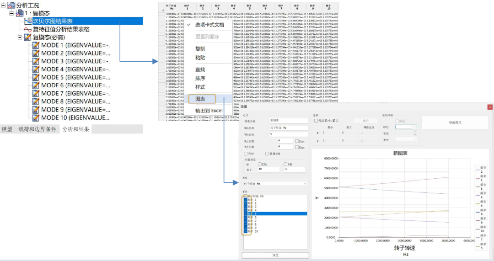
Task: Click the 复模态(必需) results icon
Action: click(28, 37)
